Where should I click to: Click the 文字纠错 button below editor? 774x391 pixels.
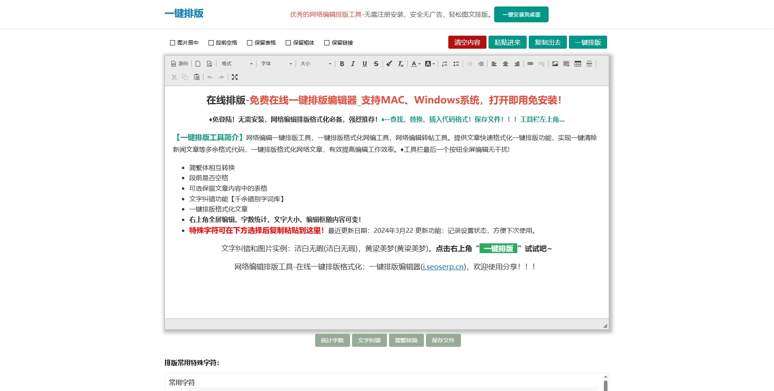click(x=369, y=340)
